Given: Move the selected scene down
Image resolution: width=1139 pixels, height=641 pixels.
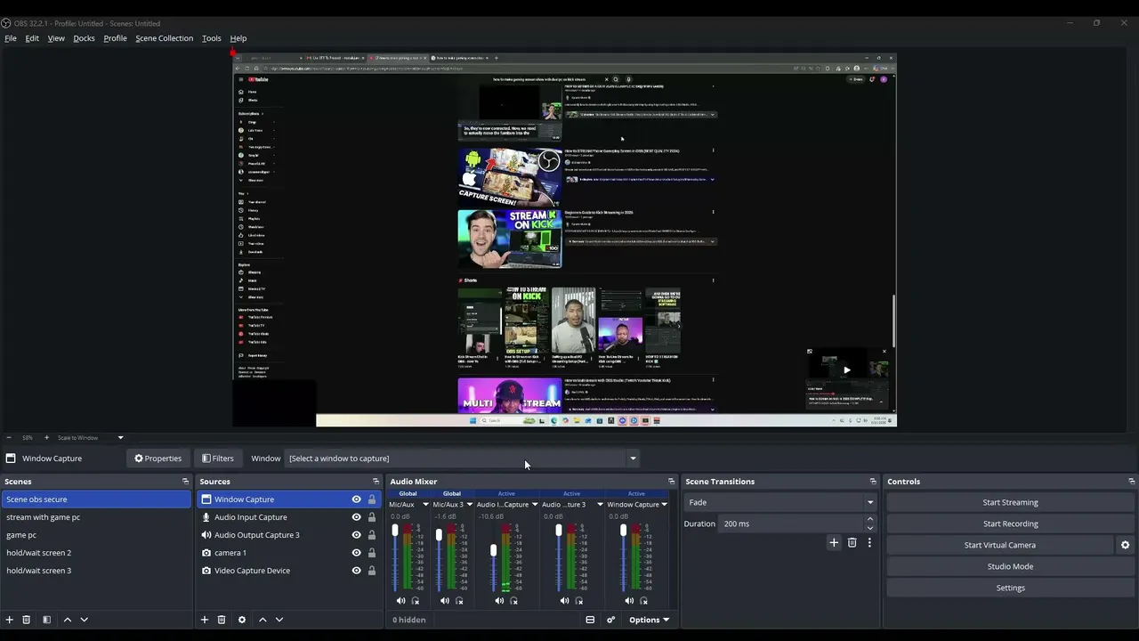Looking at the screenshot, I should pos(84,620).
